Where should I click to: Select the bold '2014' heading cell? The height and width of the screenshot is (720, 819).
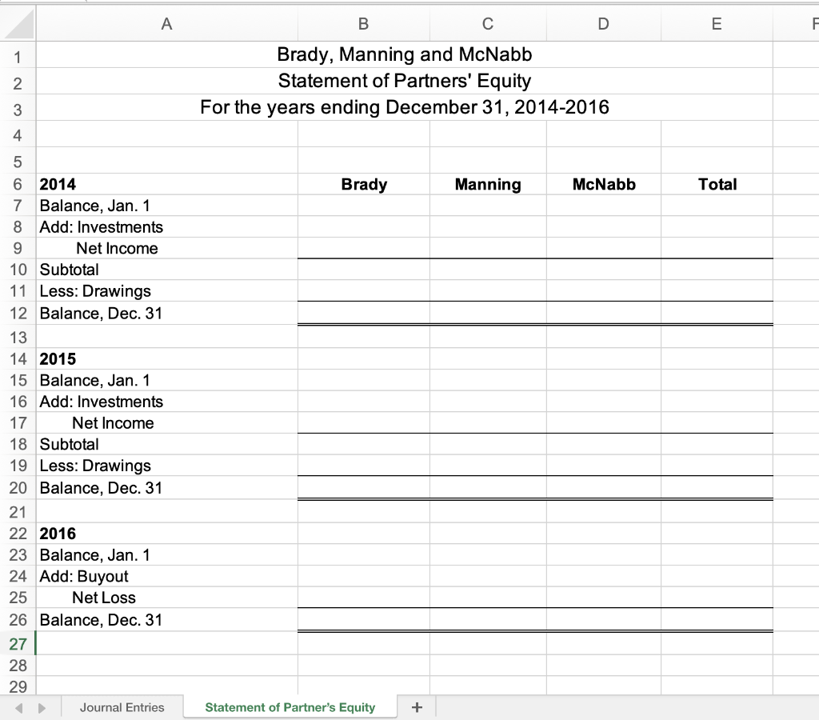click(x=166, y=184)
